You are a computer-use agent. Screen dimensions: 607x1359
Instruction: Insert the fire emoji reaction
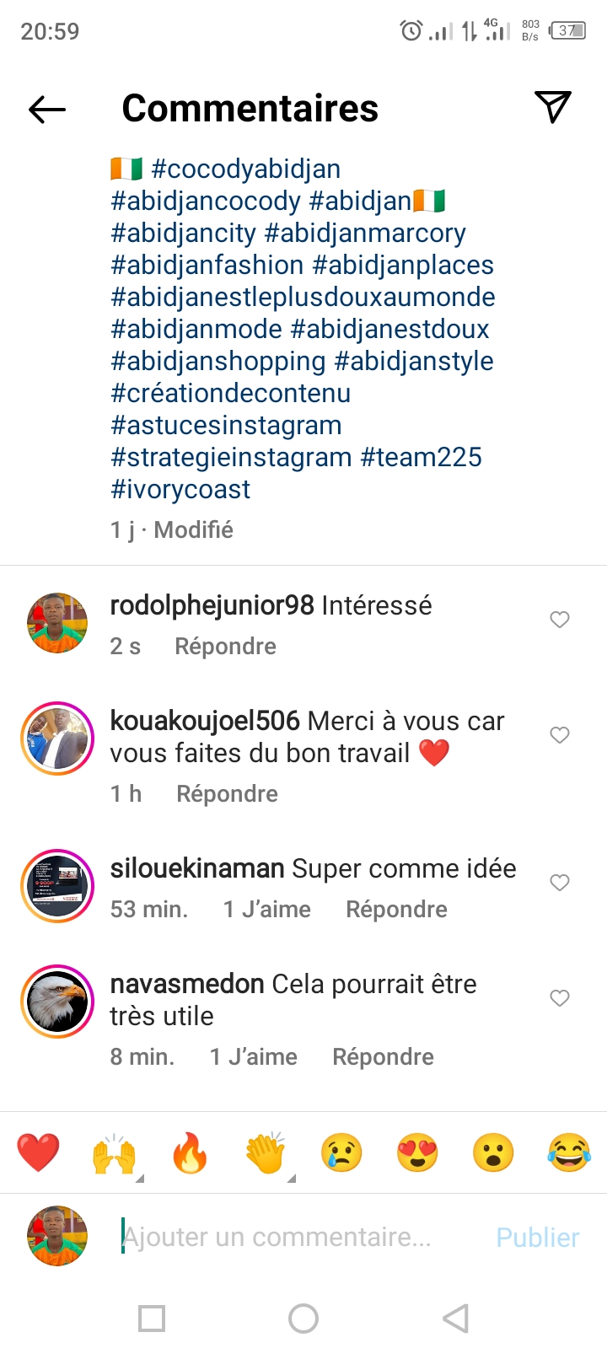pos(190,1152)
